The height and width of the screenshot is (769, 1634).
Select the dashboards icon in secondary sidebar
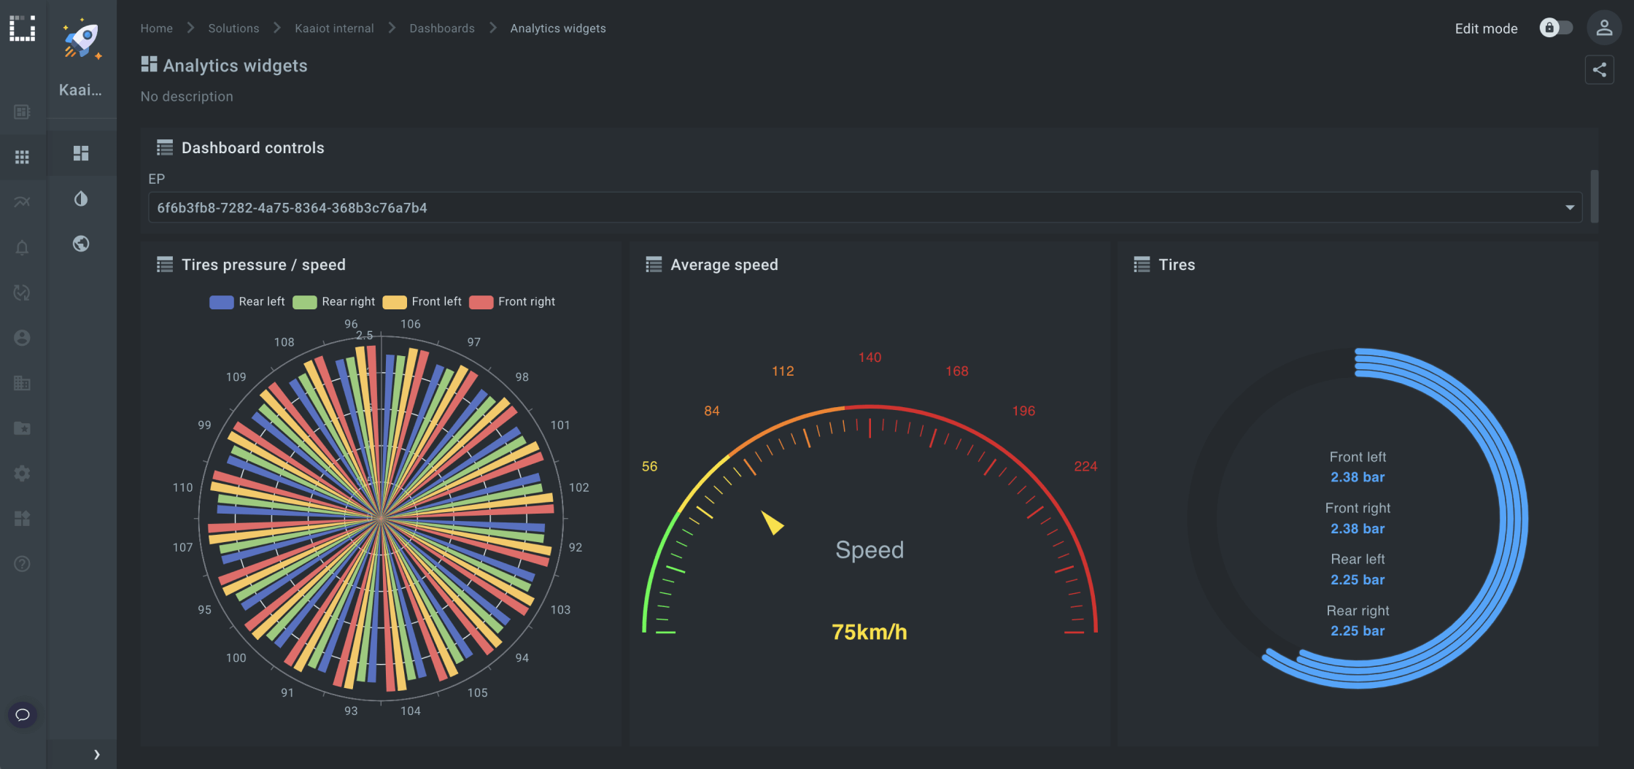[x=81, y=153]
